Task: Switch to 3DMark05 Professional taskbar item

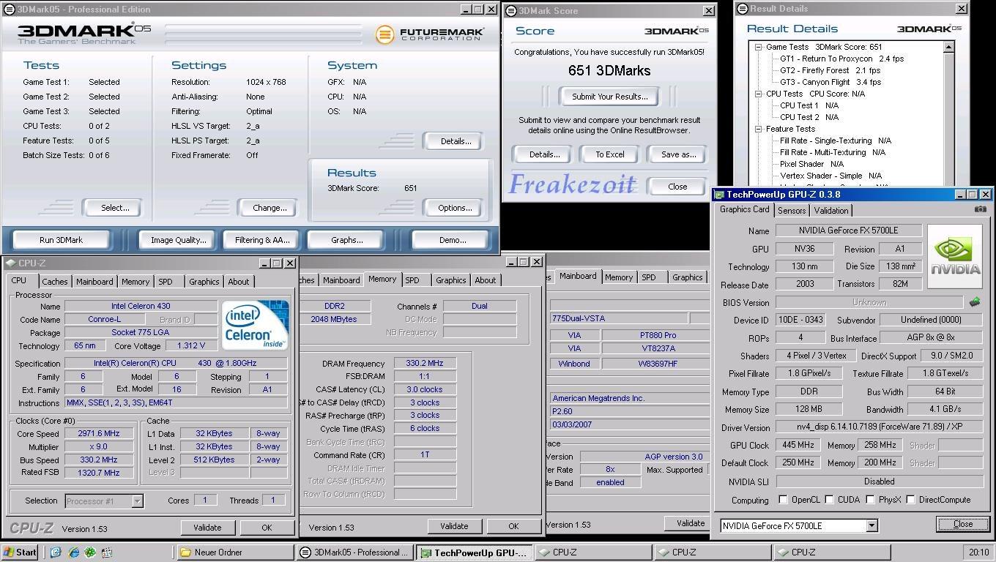Action: click(x=355, y=552)
